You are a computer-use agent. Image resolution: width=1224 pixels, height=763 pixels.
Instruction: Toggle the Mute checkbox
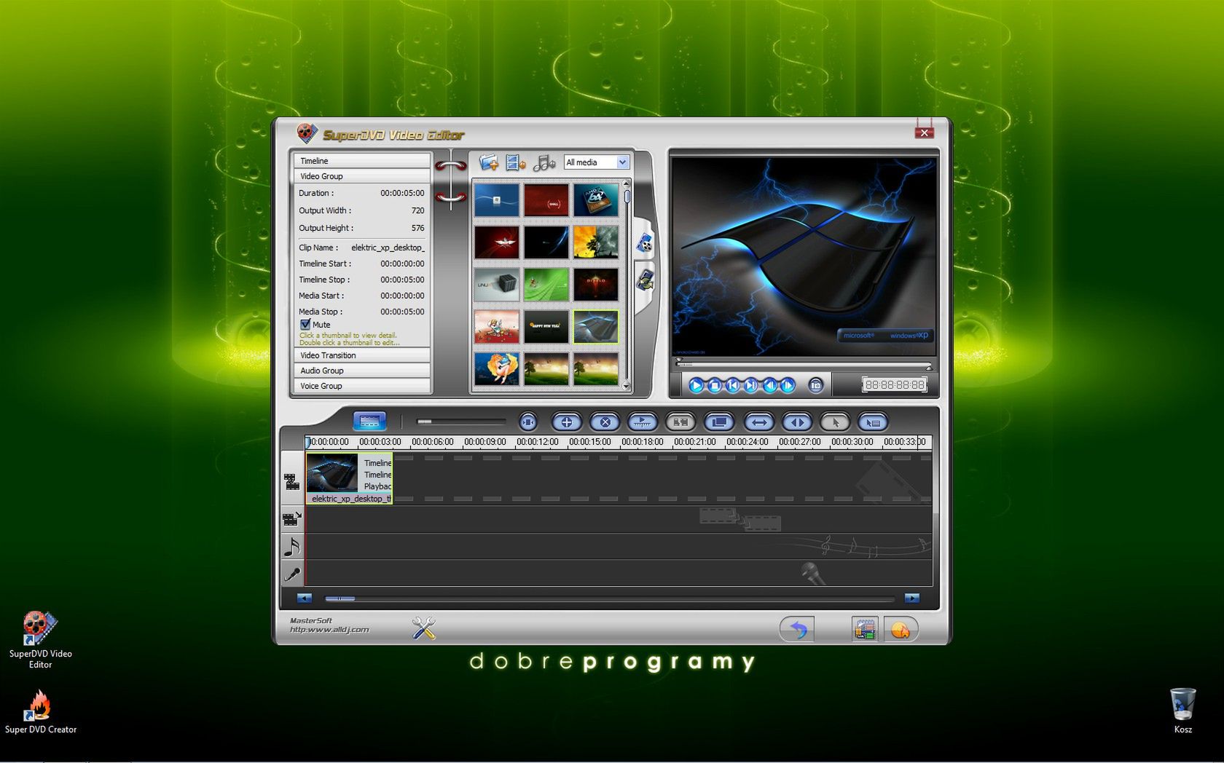click(305, 324)
